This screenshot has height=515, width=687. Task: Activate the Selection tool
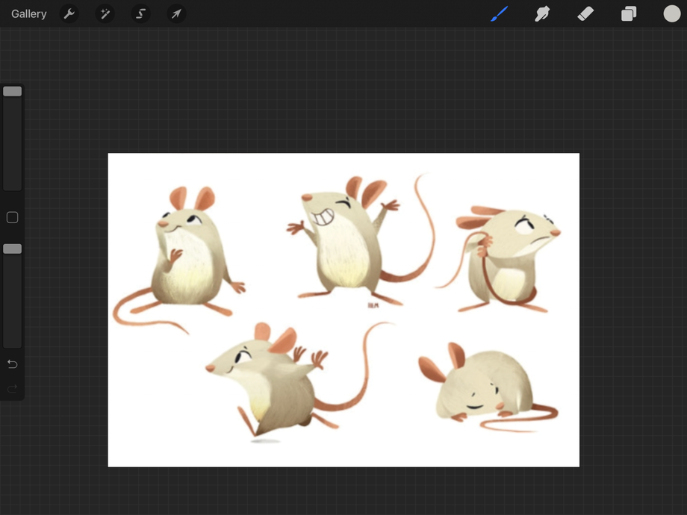[140, 14]
